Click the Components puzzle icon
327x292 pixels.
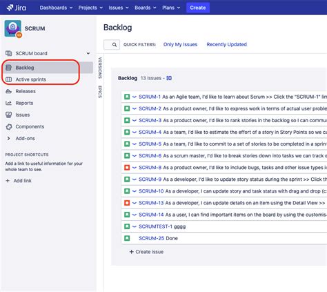[9, 127]
